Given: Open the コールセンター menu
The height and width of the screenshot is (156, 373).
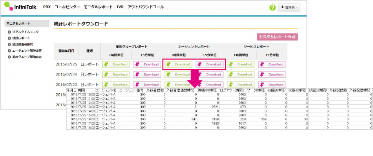Looking at the screenshot, I should [x=67, y=7].
